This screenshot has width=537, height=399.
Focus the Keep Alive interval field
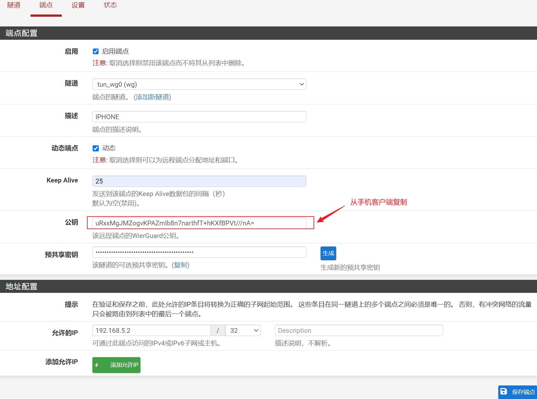pyautogui.click(x=199, y=181)
